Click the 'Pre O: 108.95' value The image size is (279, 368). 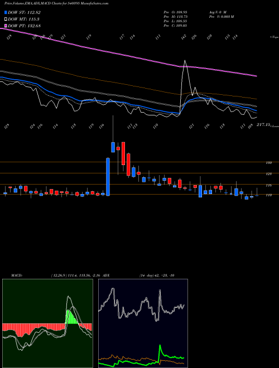(175, 12)
